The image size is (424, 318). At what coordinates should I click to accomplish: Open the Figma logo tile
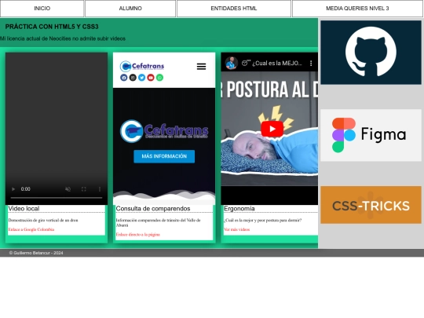tap(371, 135)
